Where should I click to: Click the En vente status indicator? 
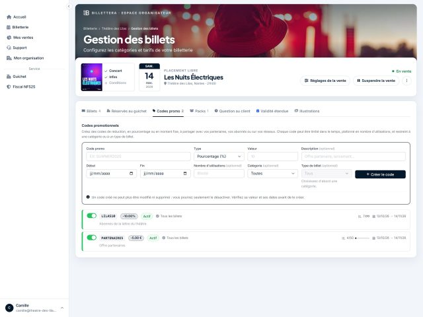pos(401,71)
